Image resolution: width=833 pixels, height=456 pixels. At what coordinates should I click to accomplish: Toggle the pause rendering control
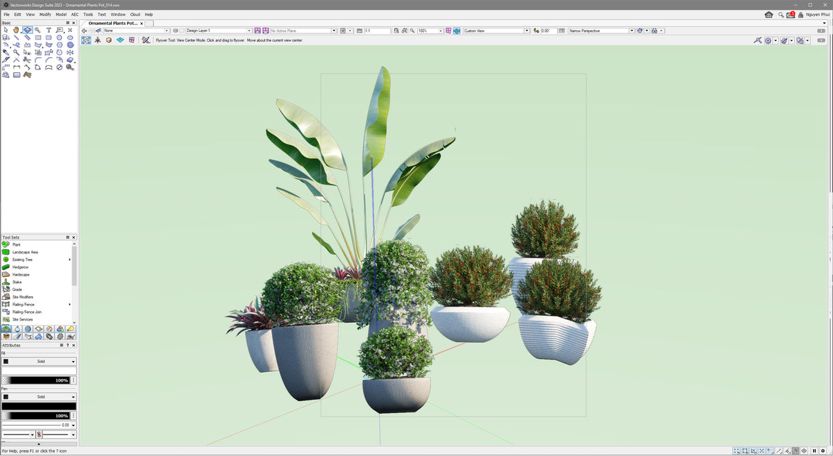814,450
